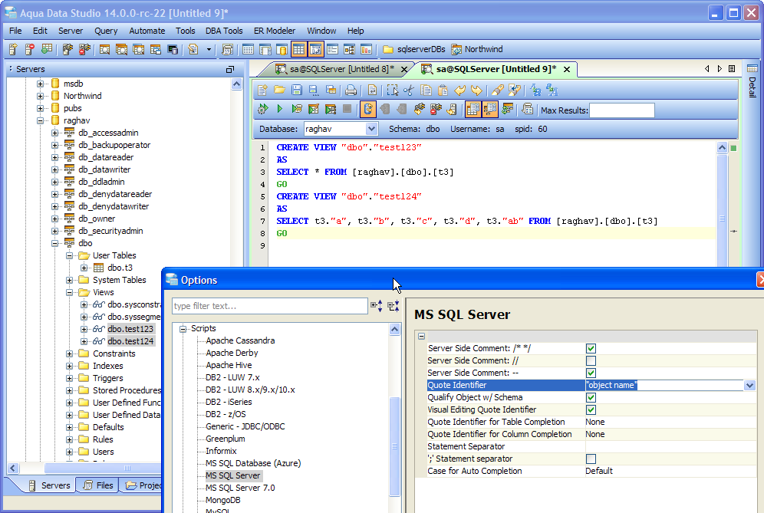
Task: Toggle Qualify Object w/ Schema checkbox
Action: 591,397
